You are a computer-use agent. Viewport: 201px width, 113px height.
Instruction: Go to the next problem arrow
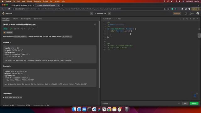(x=109, y=13)
